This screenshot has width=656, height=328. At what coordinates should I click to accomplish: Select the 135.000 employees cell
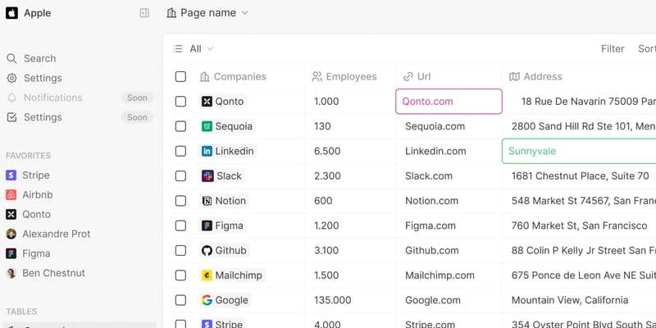pyautogui.click(x=350, y=300)
